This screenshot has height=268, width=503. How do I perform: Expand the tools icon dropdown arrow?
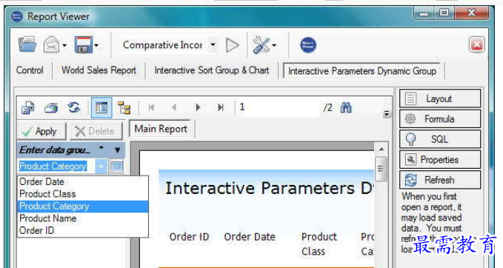pyautogui.click(x=274, y=45)
